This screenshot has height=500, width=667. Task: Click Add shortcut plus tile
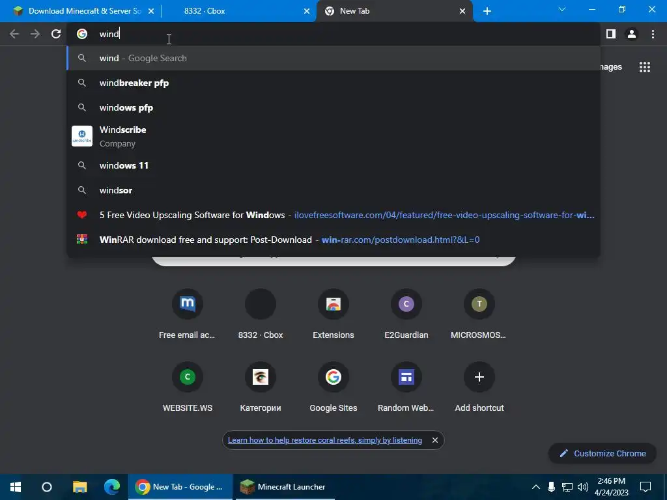tap(479, 387)
